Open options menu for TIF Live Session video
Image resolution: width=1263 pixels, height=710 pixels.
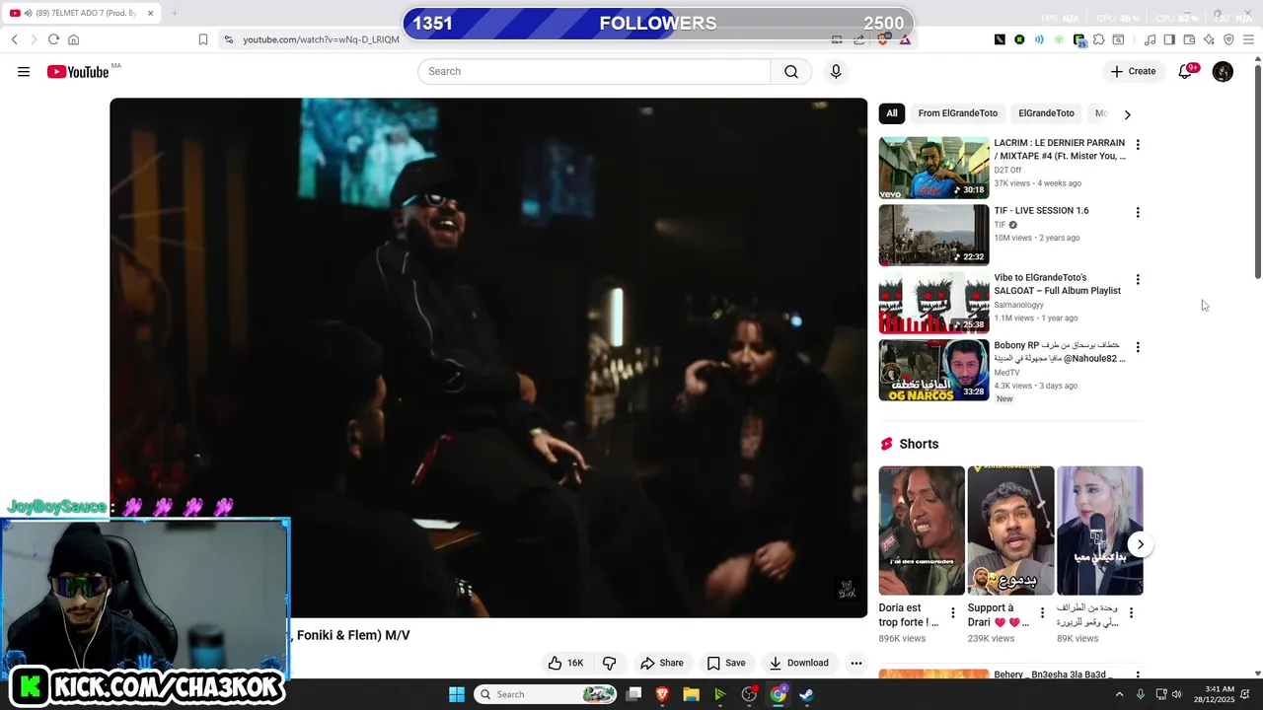1138,212
